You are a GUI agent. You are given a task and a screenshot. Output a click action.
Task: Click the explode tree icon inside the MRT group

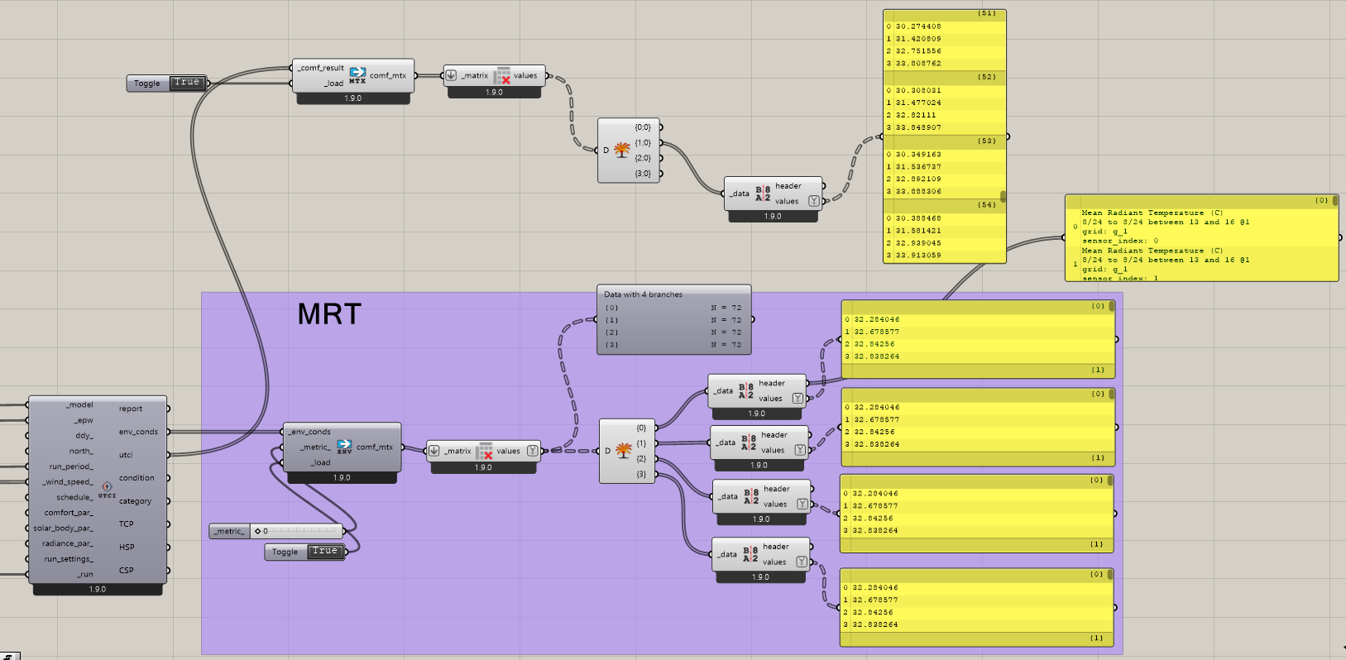coord(624,451)
